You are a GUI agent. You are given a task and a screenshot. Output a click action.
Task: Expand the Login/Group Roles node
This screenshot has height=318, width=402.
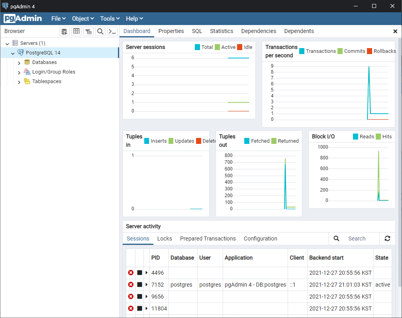19,73
